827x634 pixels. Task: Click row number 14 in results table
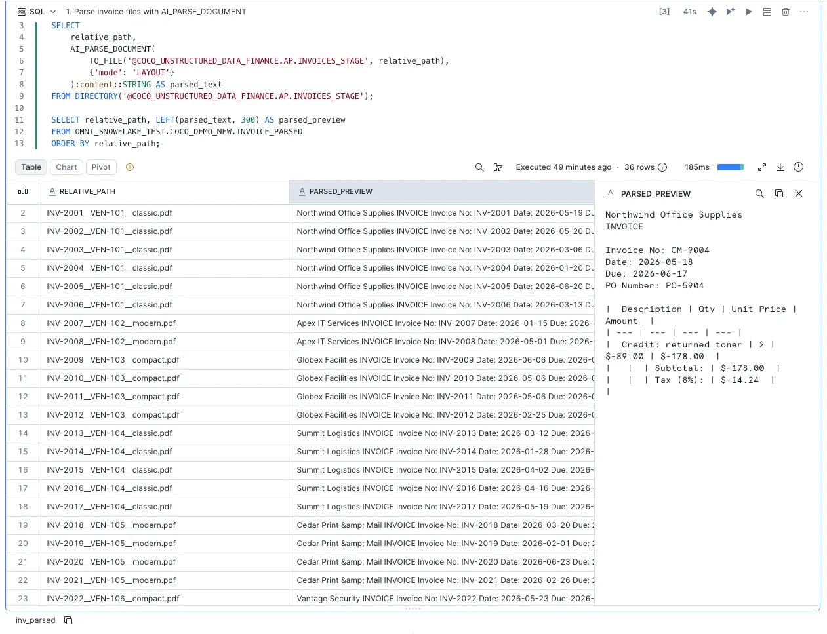23,433
